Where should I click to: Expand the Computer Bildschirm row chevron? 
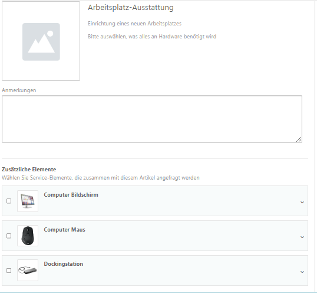pos(302,202)
